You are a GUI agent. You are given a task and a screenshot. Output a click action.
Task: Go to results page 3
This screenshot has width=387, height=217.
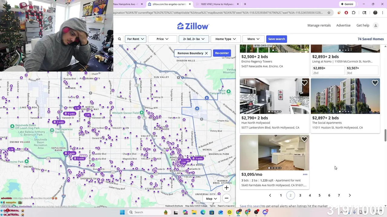300,195
